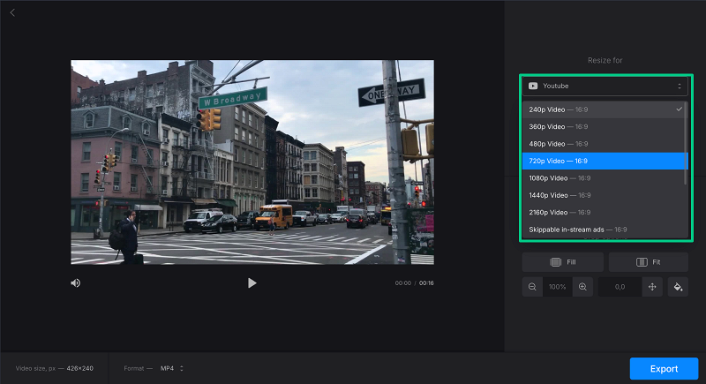Click the 426×240 video size text

click(x=79, y=368)
